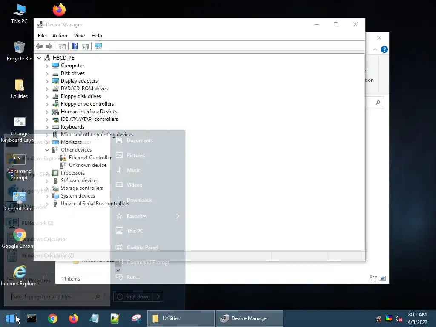Select the Ethernet Controller warning device icon
The image size is (436, 327).
63,158
